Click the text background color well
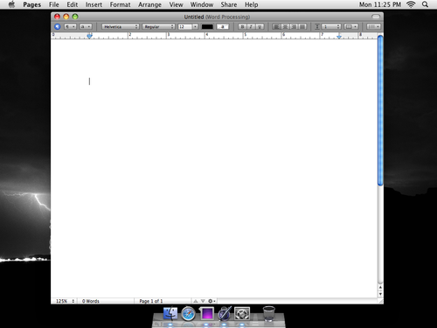Screen dimensions: 437x328 pyautogui.click(x=223, y=26)
